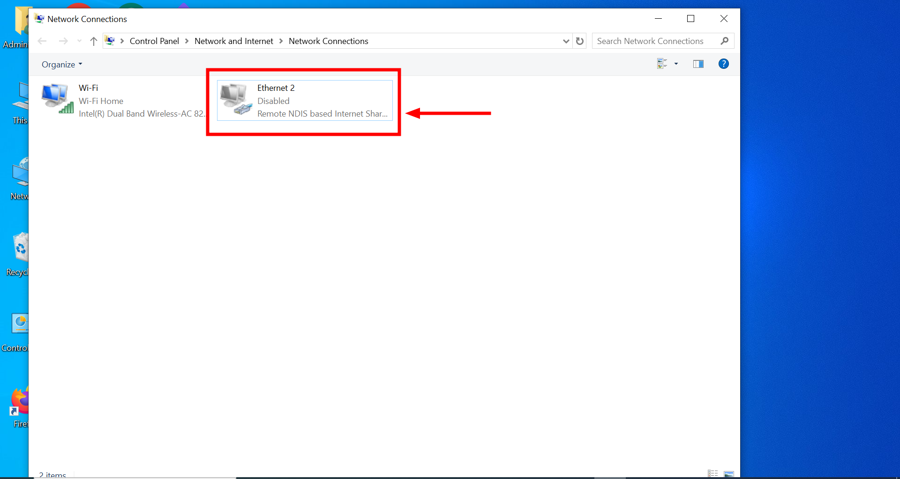The width and height of the screenshot is (900, 479).
Task: Select the Wi-Fi connection icon
Action: pyautogui.click(x=56, y=97)
